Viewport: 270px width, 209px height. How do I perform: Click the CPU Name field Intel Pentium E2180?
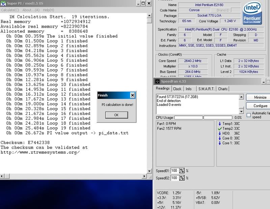[209, 5]
